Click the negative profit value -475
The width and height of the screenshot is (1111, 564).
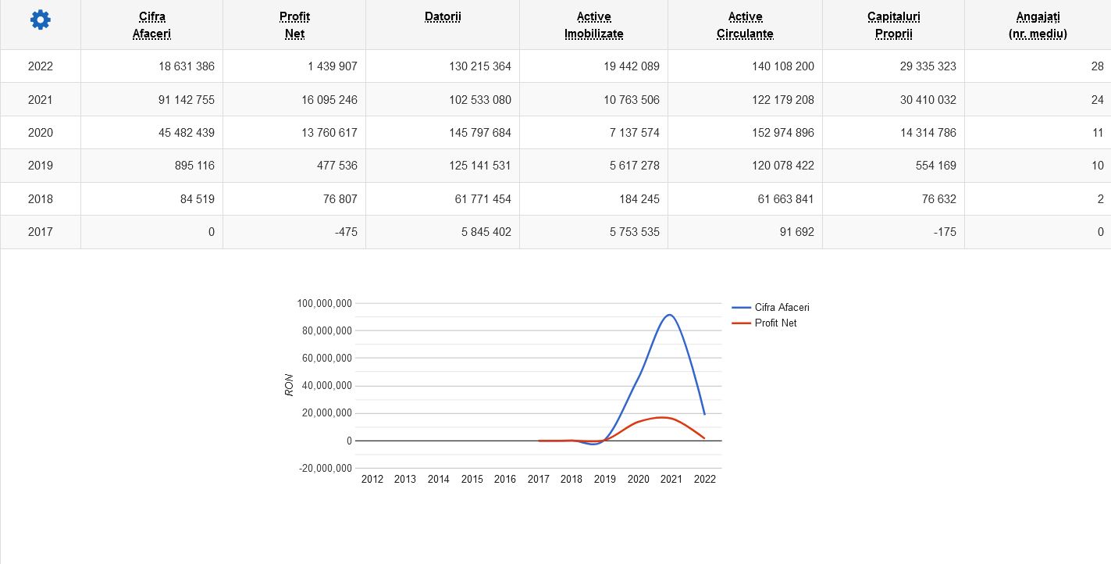(x=344, y=232)
